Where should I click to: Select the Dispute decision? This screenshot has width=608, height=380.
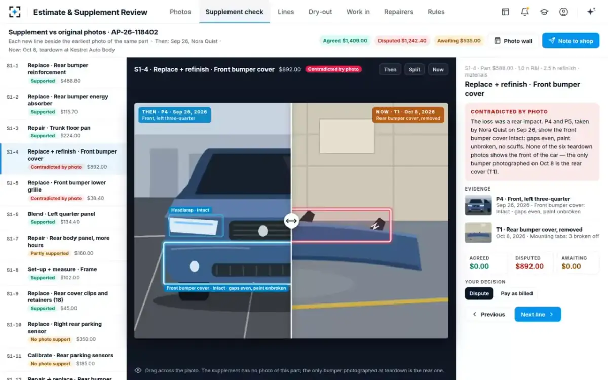pos(479,293)
